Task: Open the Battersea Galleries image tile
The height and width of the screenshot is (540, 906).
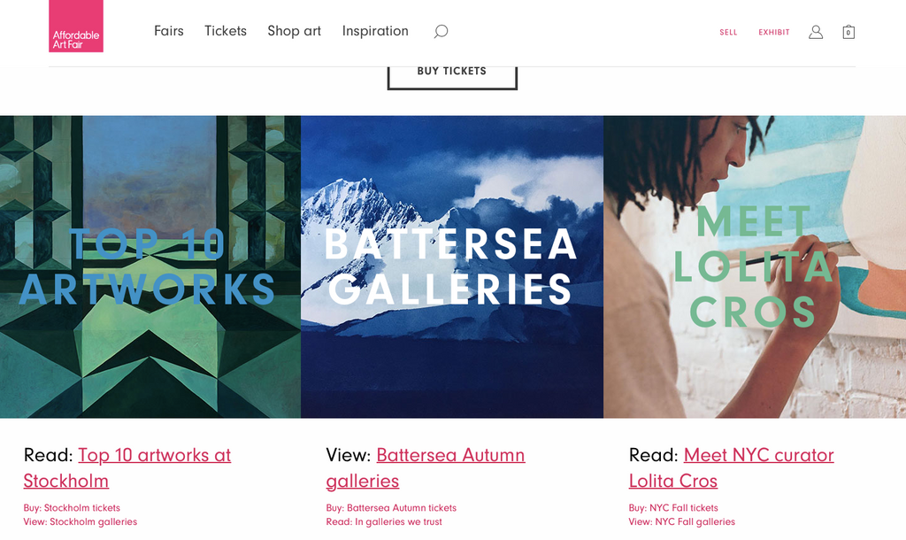Action: [452, 266]
